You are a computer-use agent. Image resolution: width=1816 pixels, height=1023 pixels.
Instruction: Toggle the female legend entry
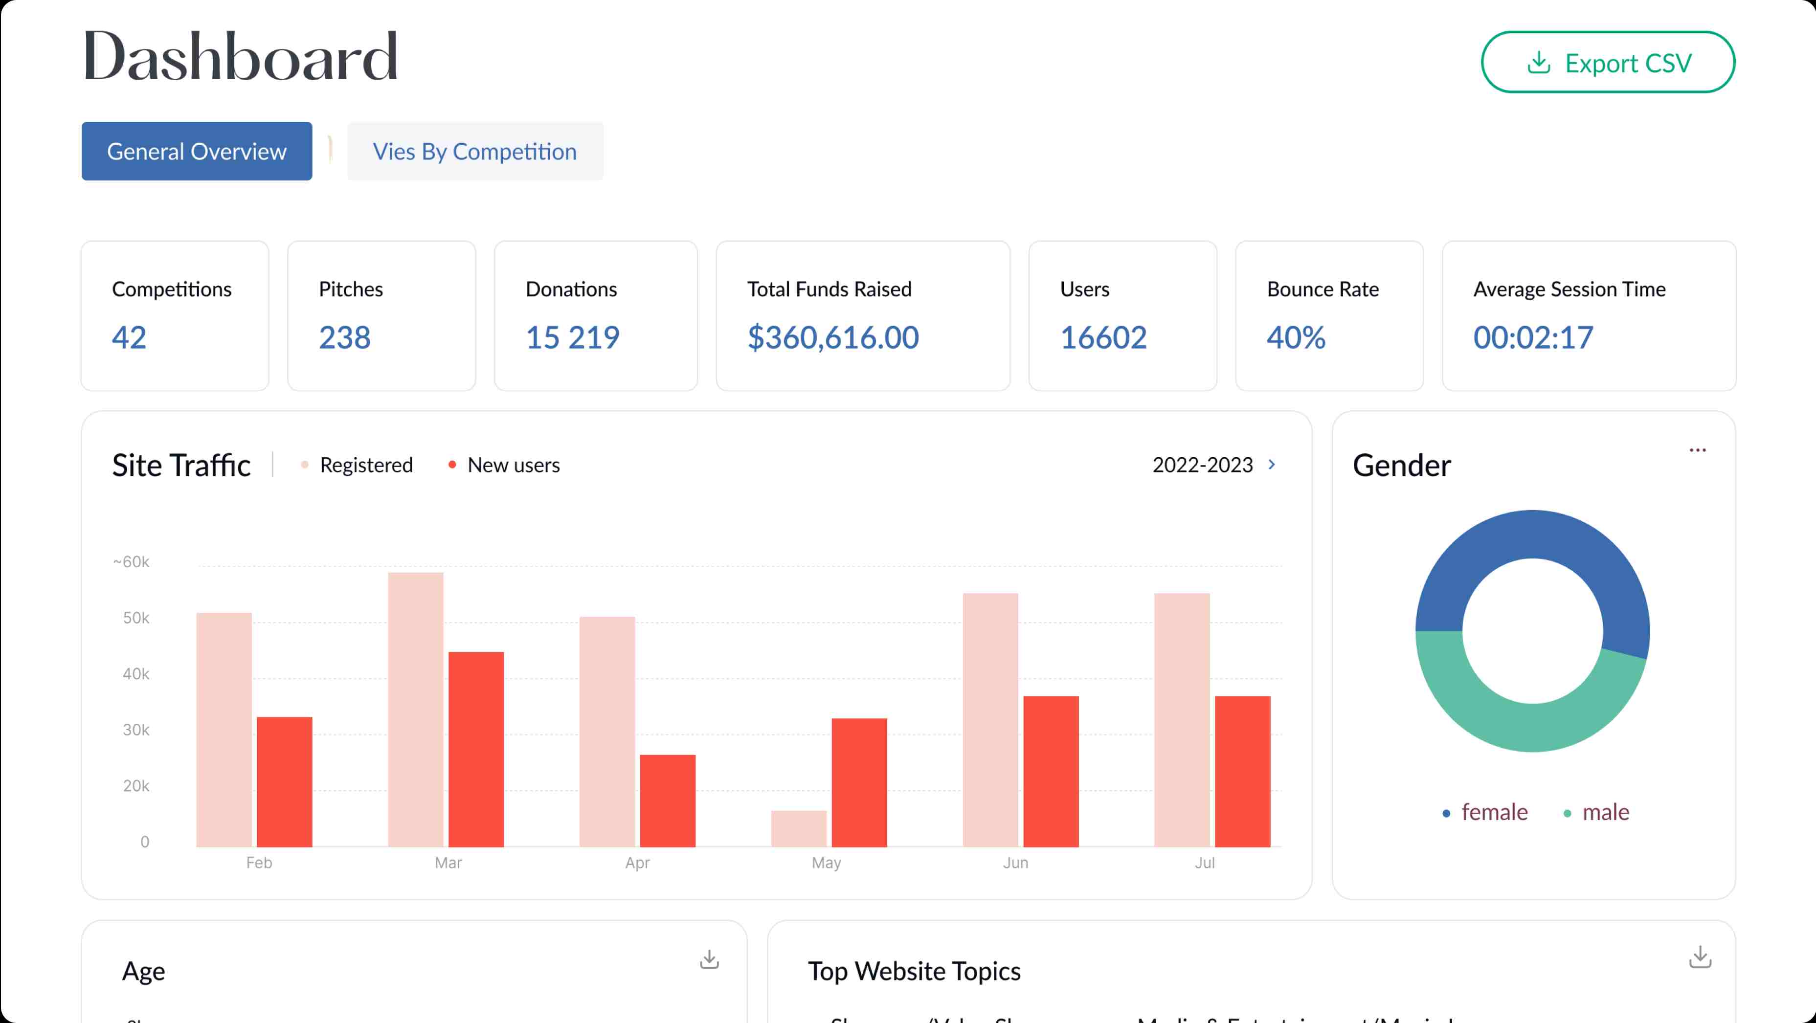pos(1485,812)
